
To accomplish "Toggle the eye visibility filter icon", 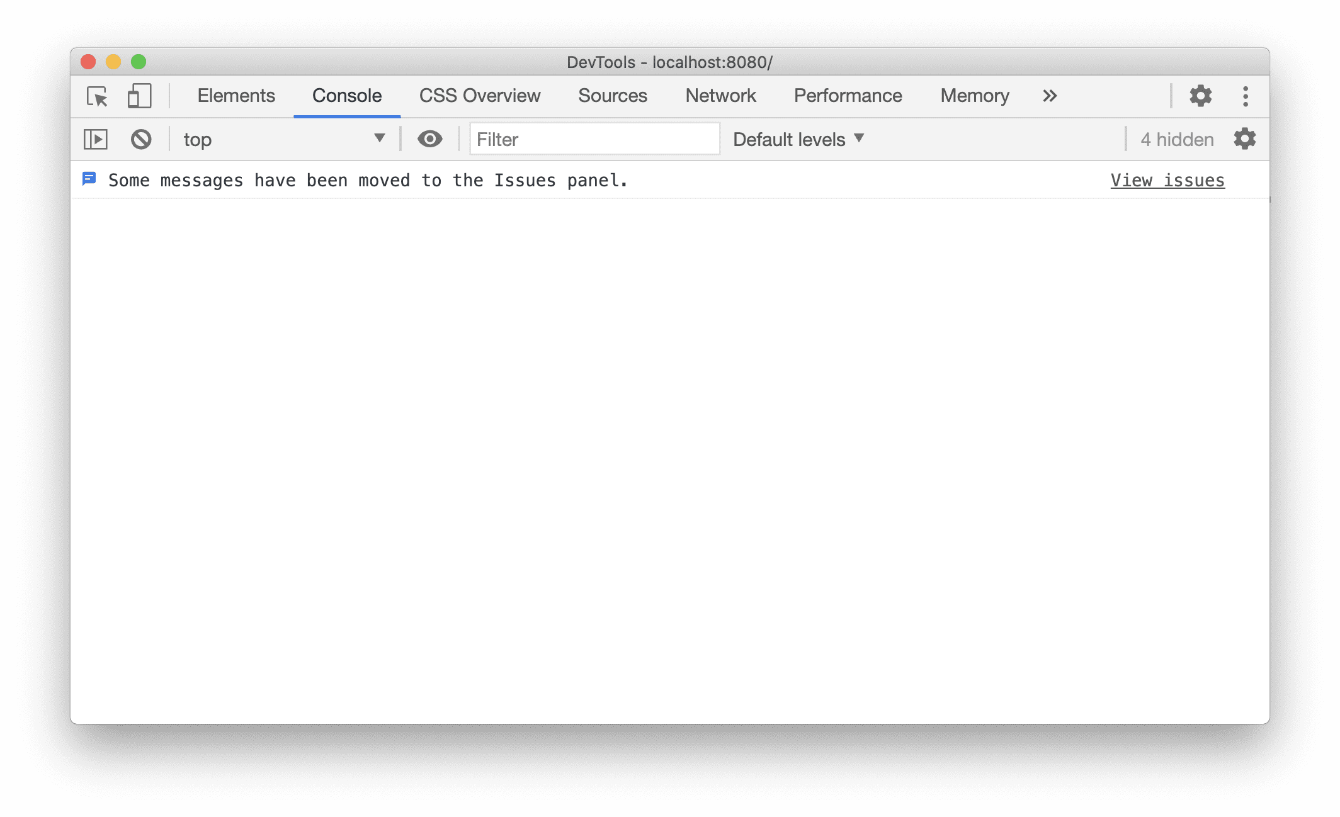I will pyautogui.click(x=429, y=138).
